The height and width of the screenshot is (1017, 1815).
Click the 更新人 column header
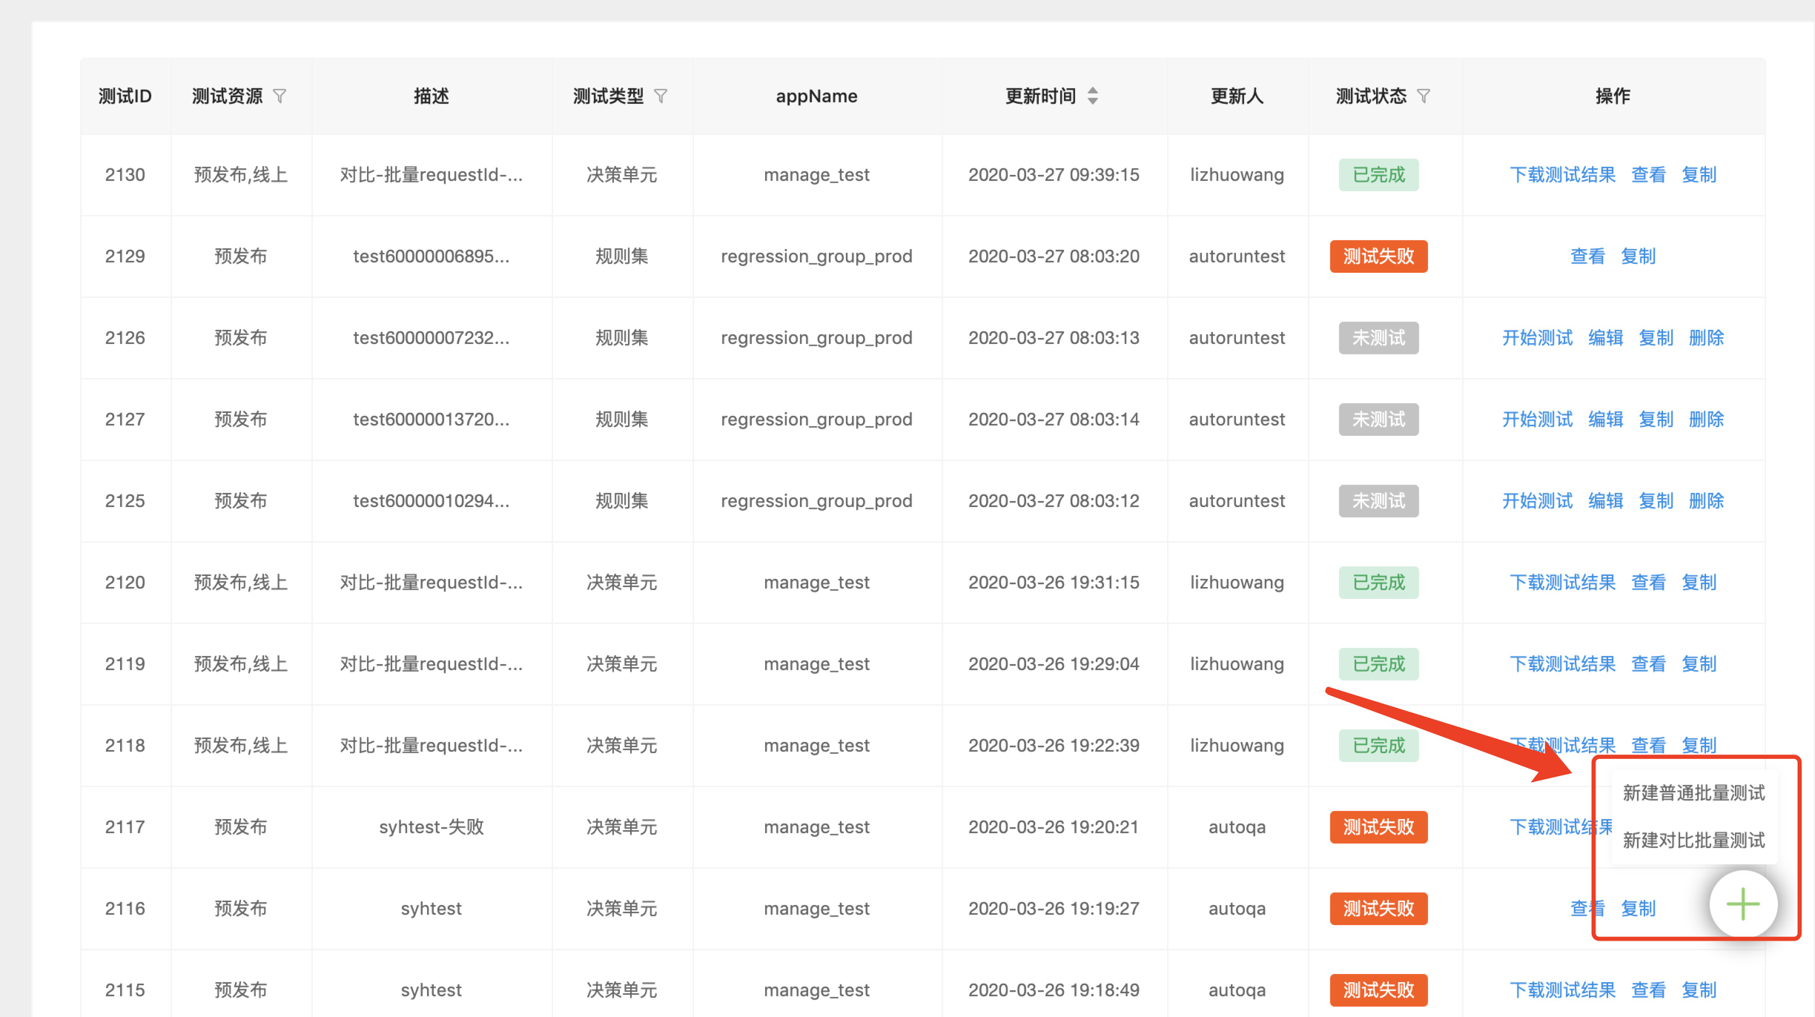1237,96
